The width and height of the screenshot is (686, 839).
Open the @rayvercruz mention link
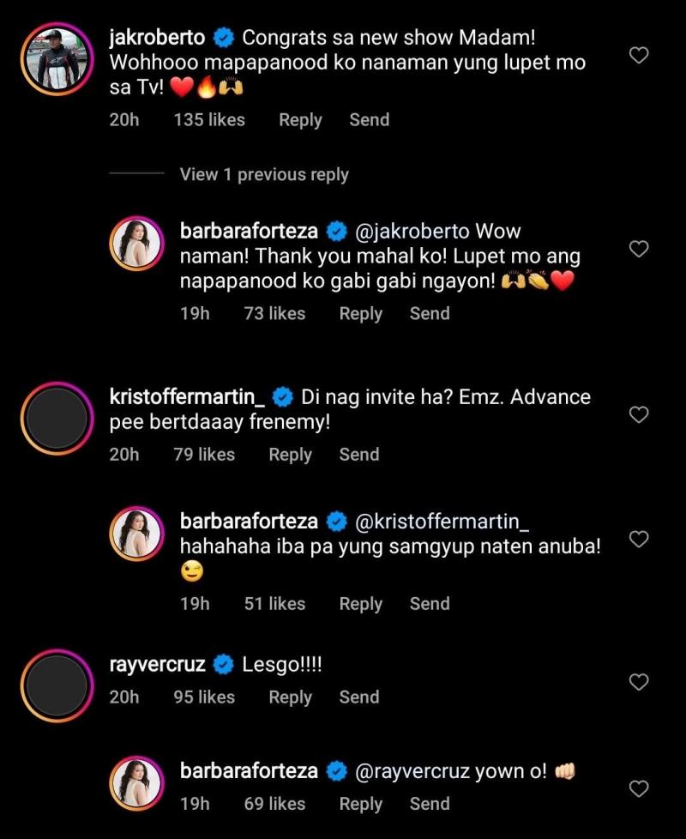pyautogui.click(x=412, y=771)
